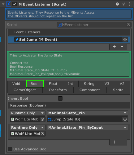134x155 pixels.
Task: Open component presets slider icon
Action: coord(123,4)
